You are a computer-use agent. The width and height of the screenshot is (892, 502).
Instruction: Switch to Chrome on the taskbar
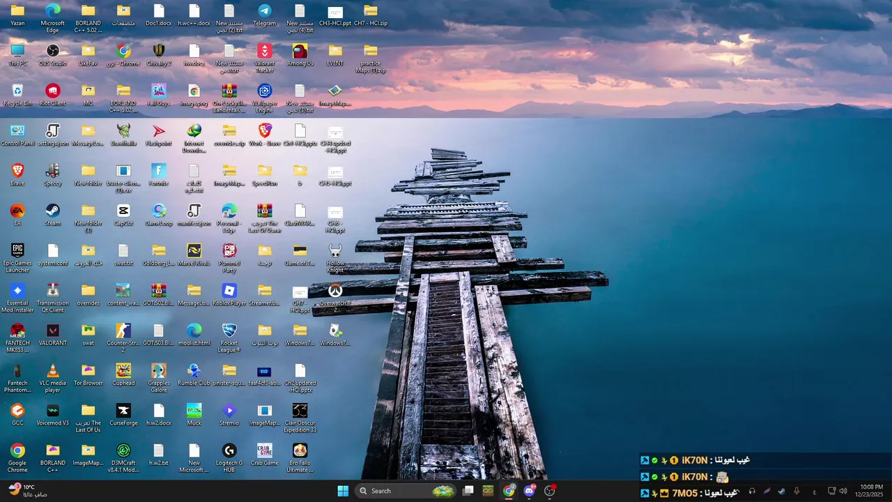tap(509, 491)
